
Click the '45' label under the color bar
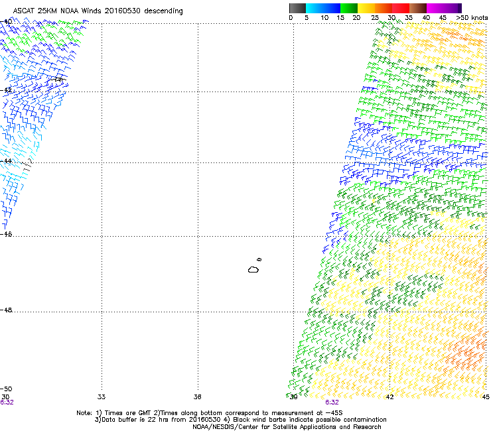(443, 18)
